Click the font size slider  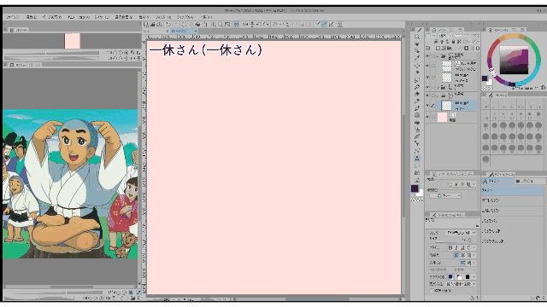[x=445, y=242]
